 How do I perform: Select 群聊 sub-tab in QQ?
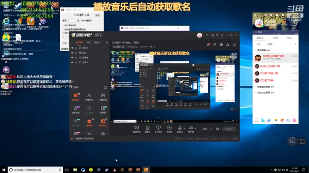pos(270,44)
